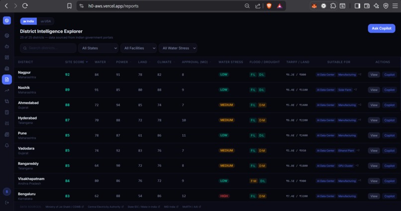The height and width of the screenshot is (211, 401).
Task: Sort by Climate column header
Action: 165,62
